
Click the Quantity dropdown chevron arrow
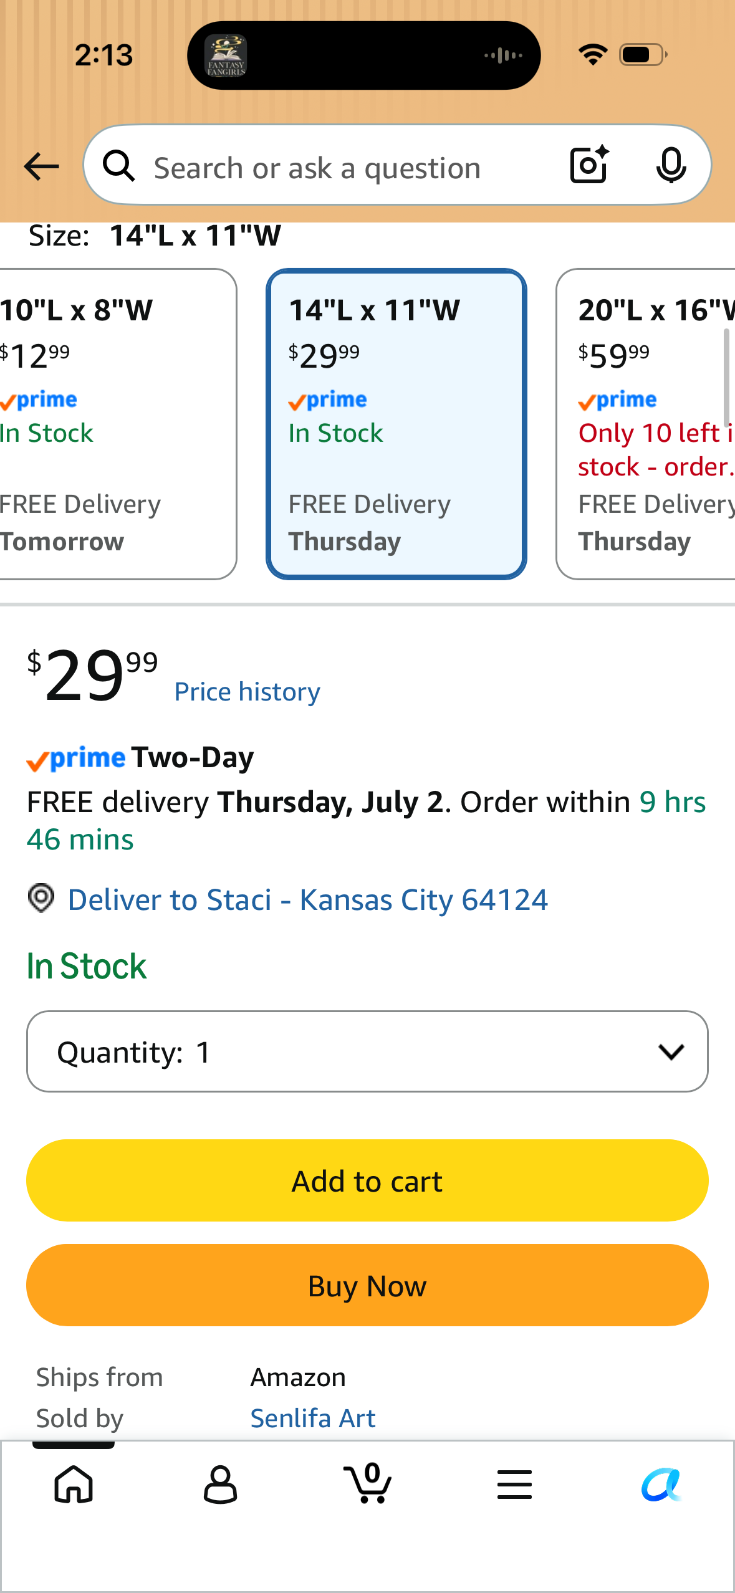671,1052
